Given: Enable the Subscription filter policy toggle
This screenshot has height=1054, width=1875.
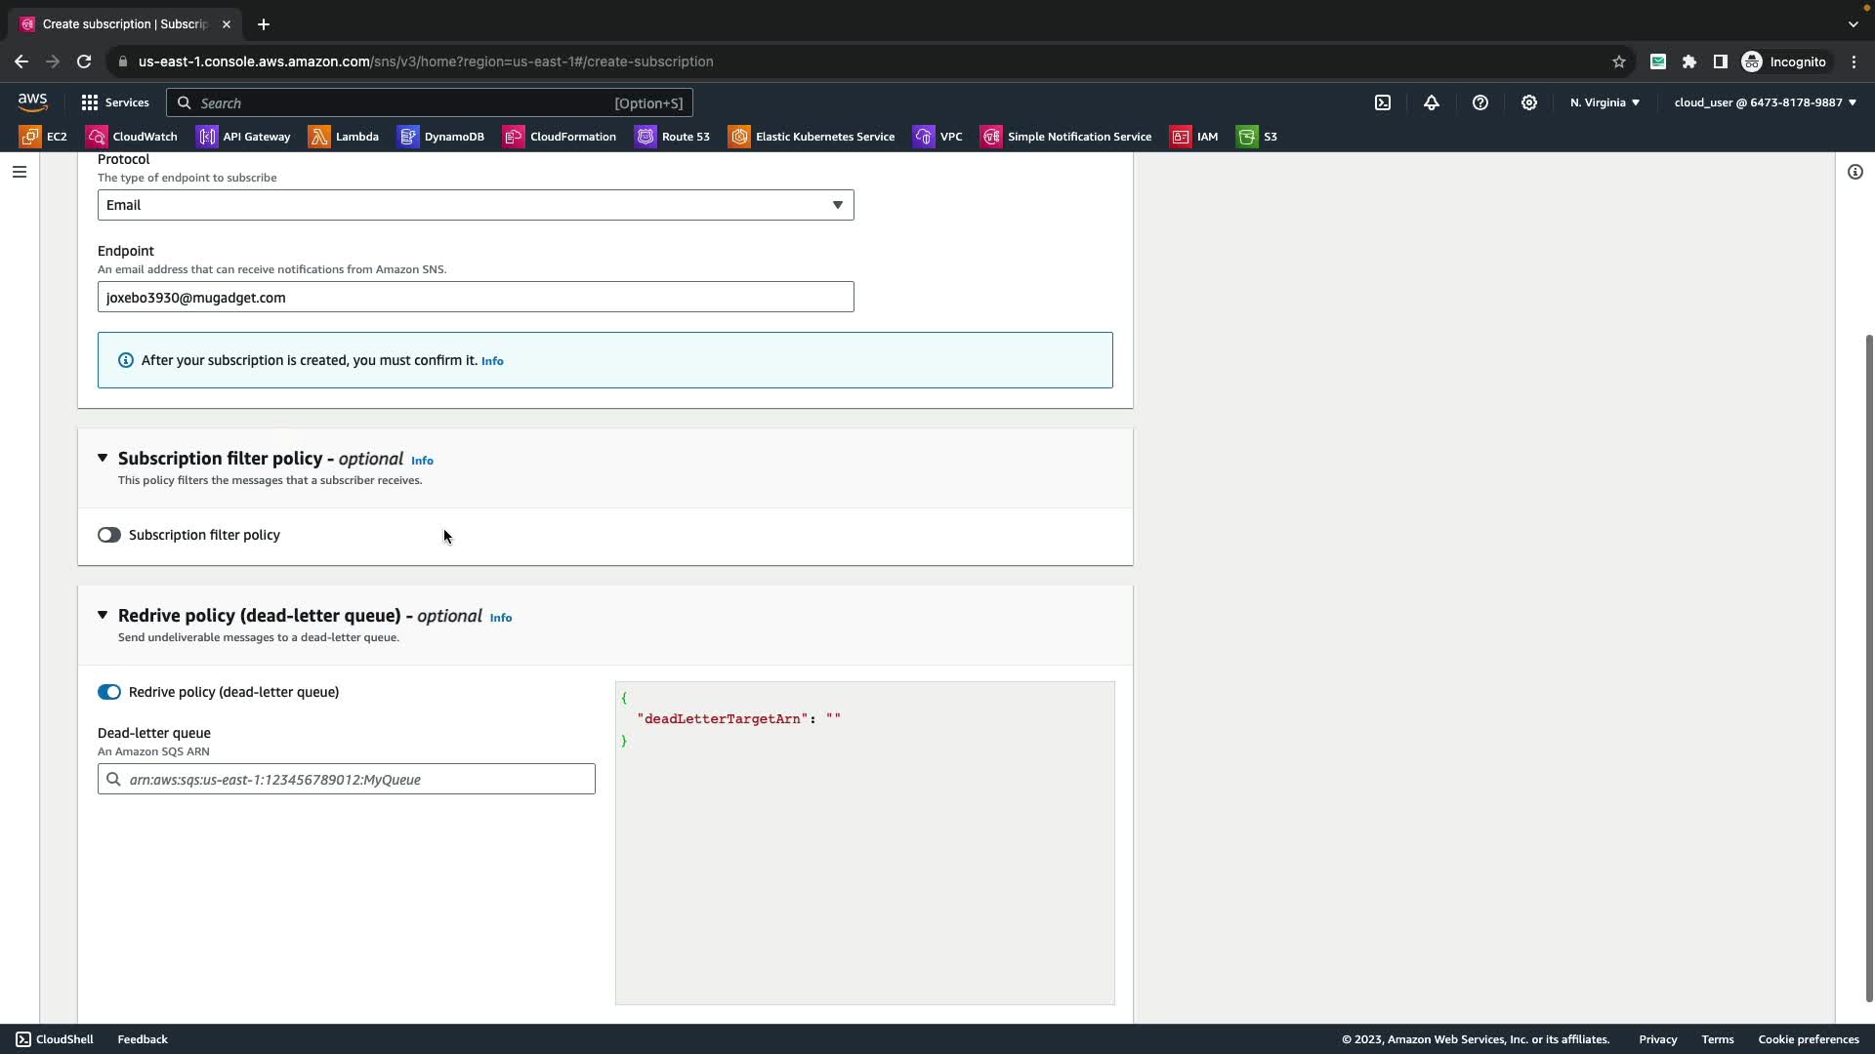Looking at the screenshot, I should (x=108, y=535).
